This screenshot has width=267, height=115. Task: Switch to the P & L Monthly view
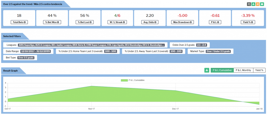pyautogui.click(x=243, y=70)
